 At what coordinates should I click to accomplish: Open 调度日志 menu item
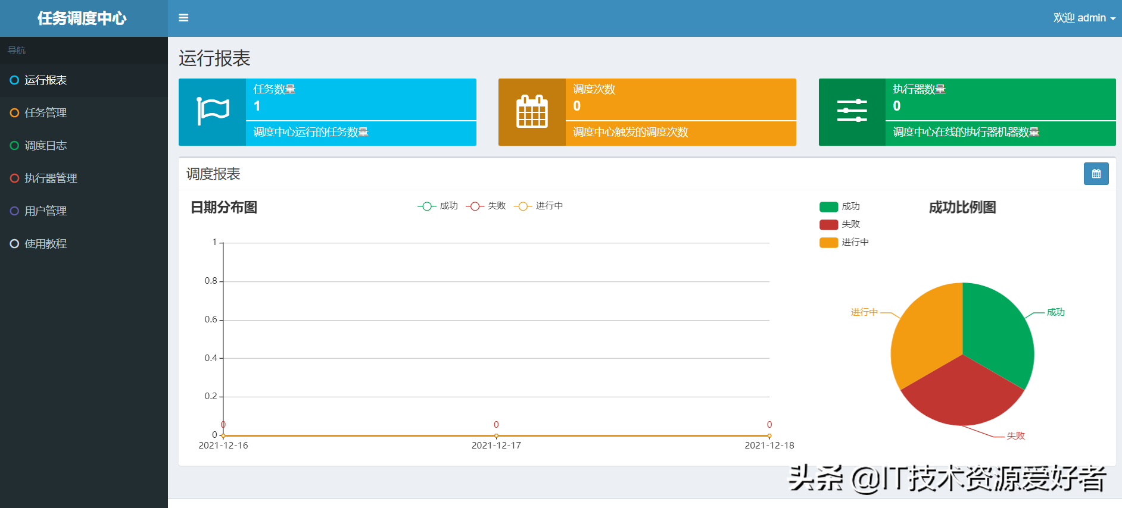84,146
